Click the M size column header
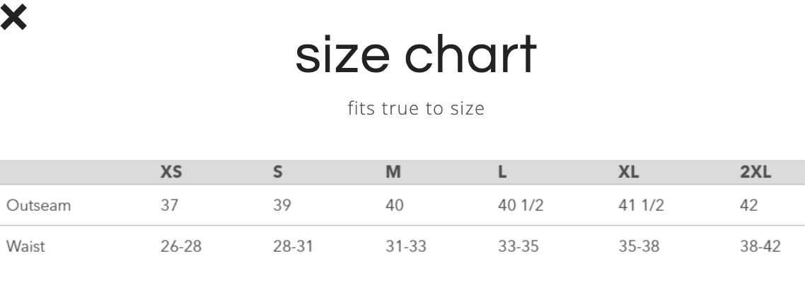The width and height of the screenshot is (805, 283). 393,172
